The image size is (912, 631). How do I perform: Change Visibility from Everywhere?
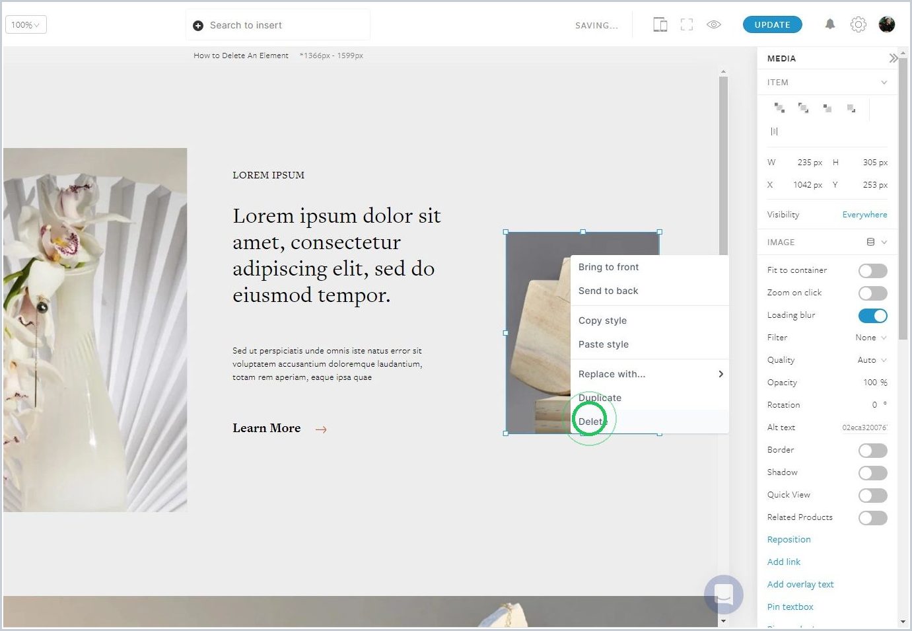point(864,215)
